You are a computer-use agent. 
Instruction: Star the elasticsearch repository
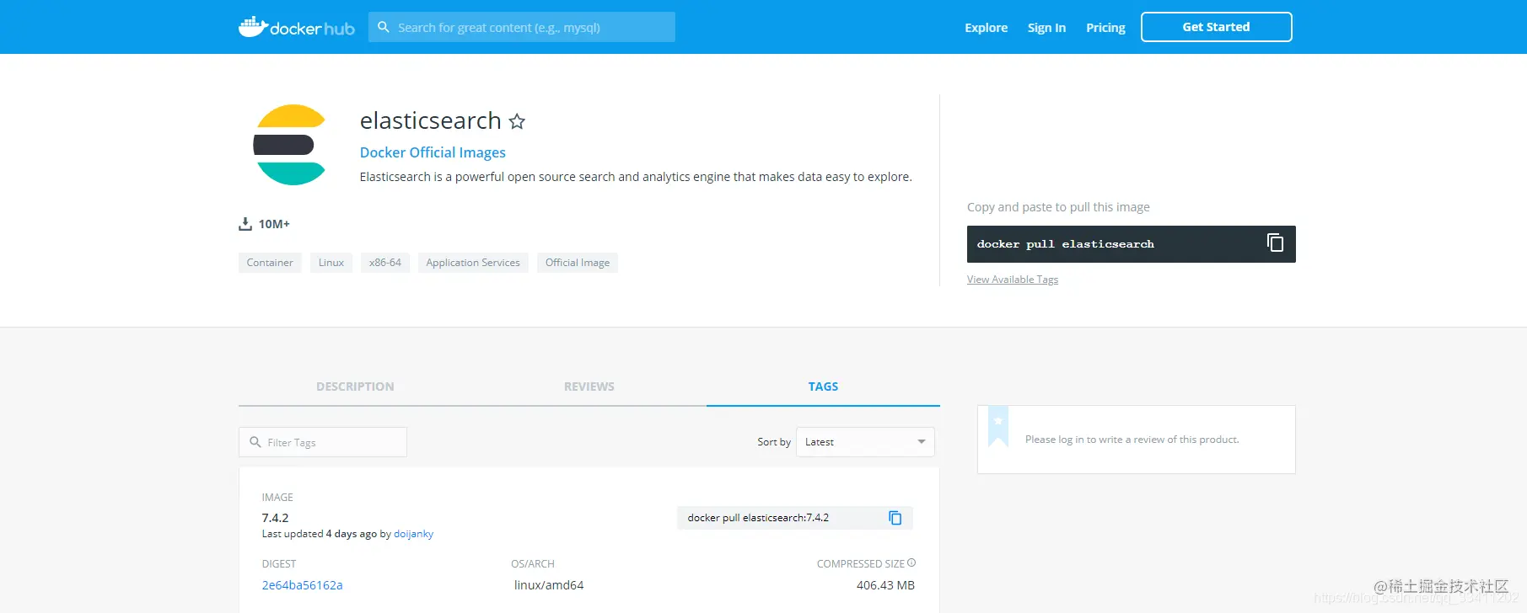(x=517, y=121)
